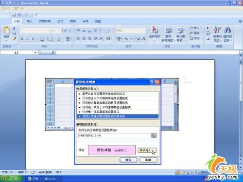This screenshot has width=243, height=182.
Task: Switch to the 数据 (Data) tab
Action: click(x=73, y=21)
